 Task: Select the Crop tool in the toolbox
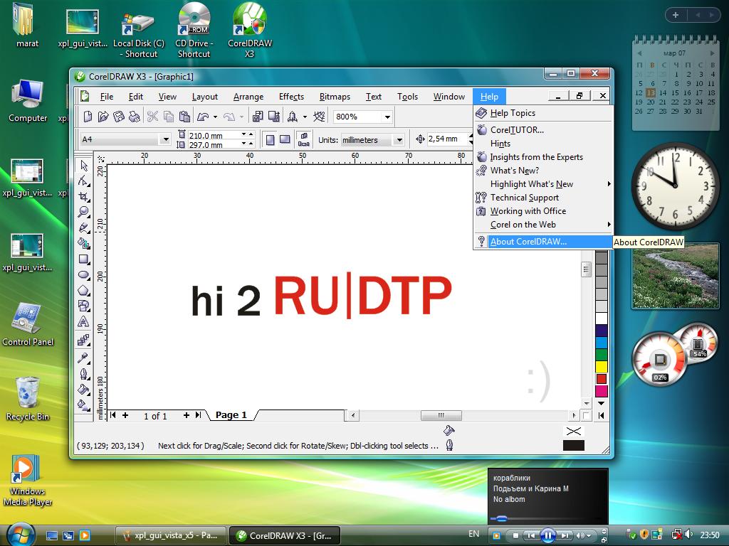click(x=84, y=196)
